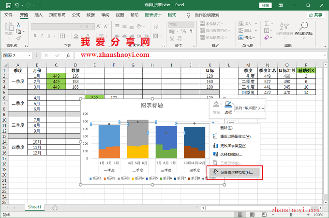Open the Format cells dropdown
The image size is (329, 218).
pyautogui.click(x=247, y=38)
